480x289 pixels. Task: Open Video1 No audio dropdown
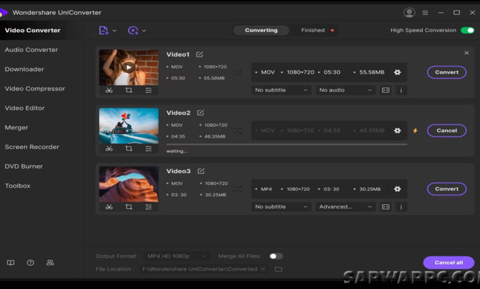coord(345,90)
